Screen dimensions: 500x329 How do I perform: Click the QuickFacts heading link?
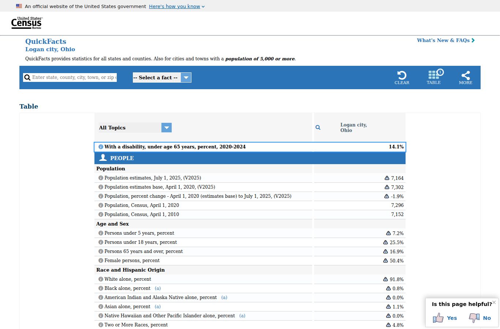point(46,41)
